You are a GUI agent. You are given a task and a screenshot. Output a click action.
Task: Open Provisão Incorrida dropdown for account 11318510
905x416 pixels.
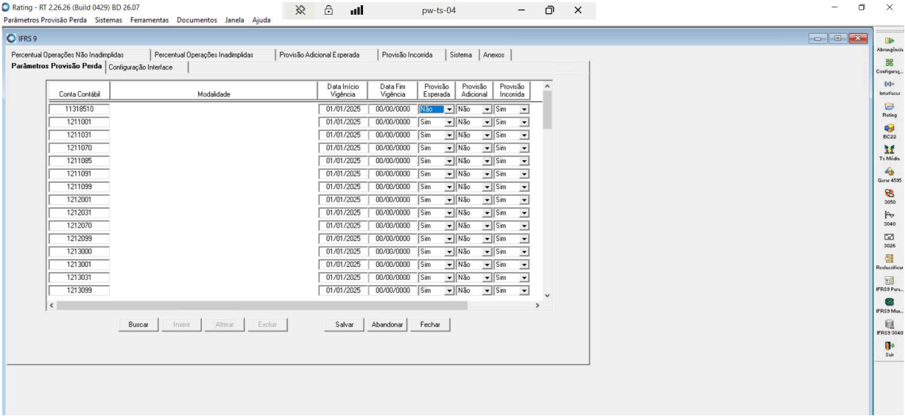tap(524, 109)
